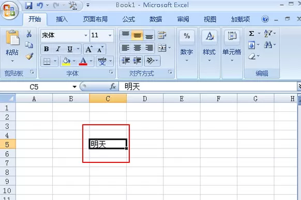
Task: Open the customize quick access toolbar dropdown
Action: pos(88,5)
